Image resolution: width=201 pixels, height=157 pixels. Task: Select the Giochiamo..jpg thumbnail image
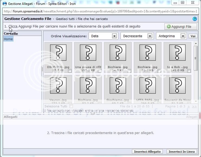(x=118, y=86)
